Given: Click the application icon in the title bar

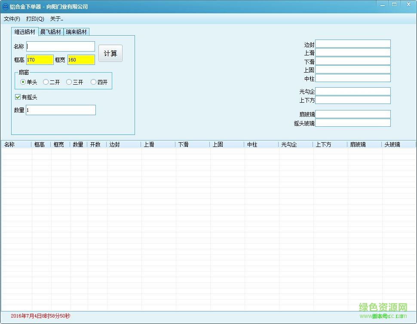Looking at the screenshot, I should (5, 6).
